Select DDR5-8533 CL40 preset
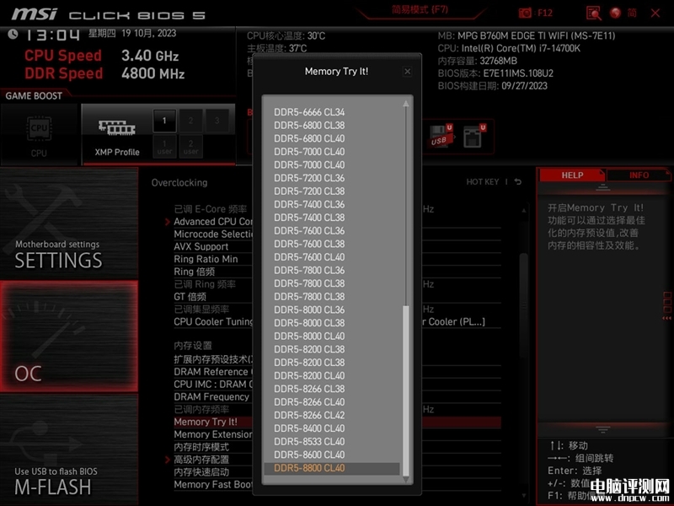 click(x=309, y=441)
